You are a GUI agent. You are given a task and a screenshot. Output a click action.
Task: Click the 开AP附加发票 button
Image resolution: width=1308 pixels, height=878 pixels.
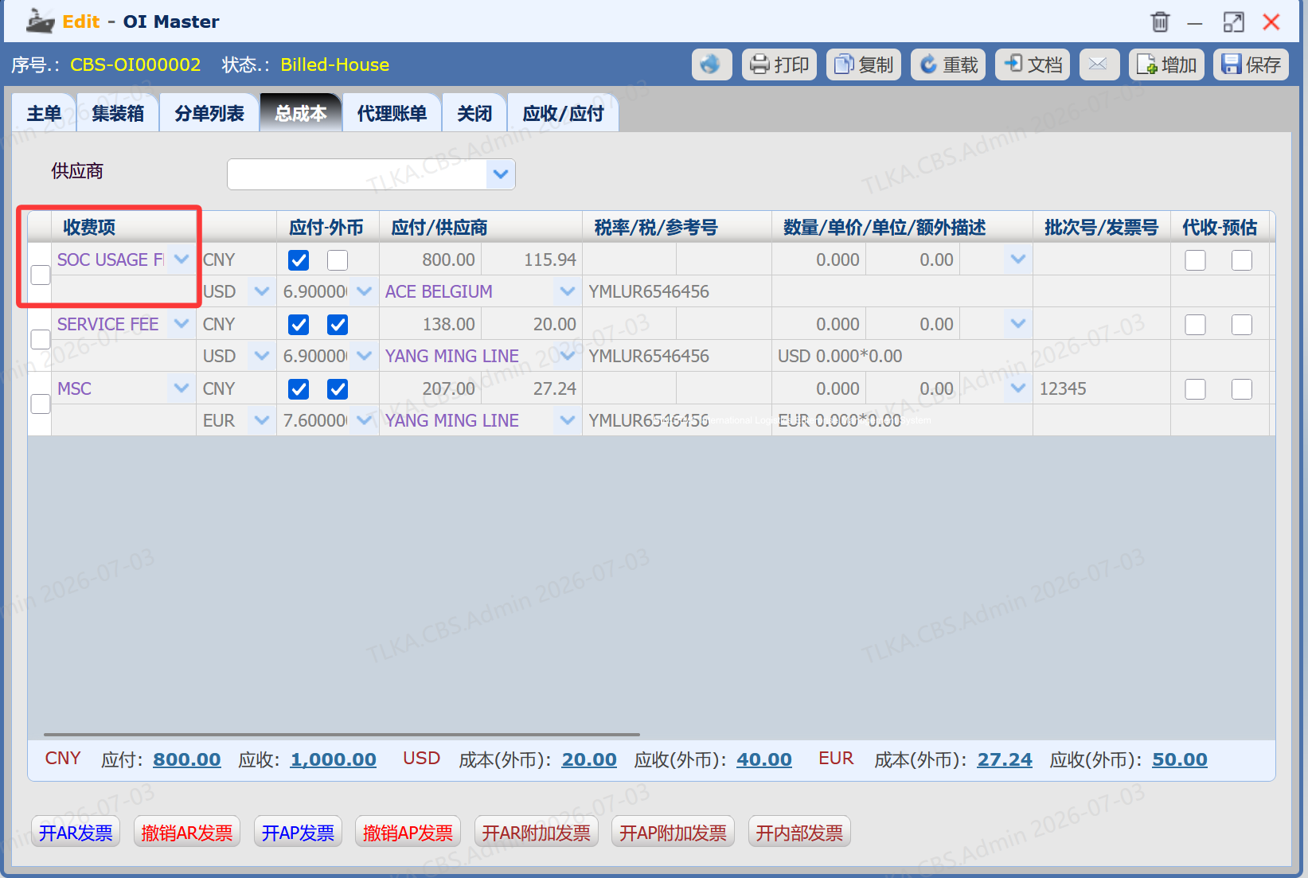[x=673, y=833]
